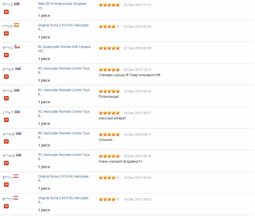The image size is (255, 216).
Task: Click the buyer name L***a T.
Action: click(8, 113)
